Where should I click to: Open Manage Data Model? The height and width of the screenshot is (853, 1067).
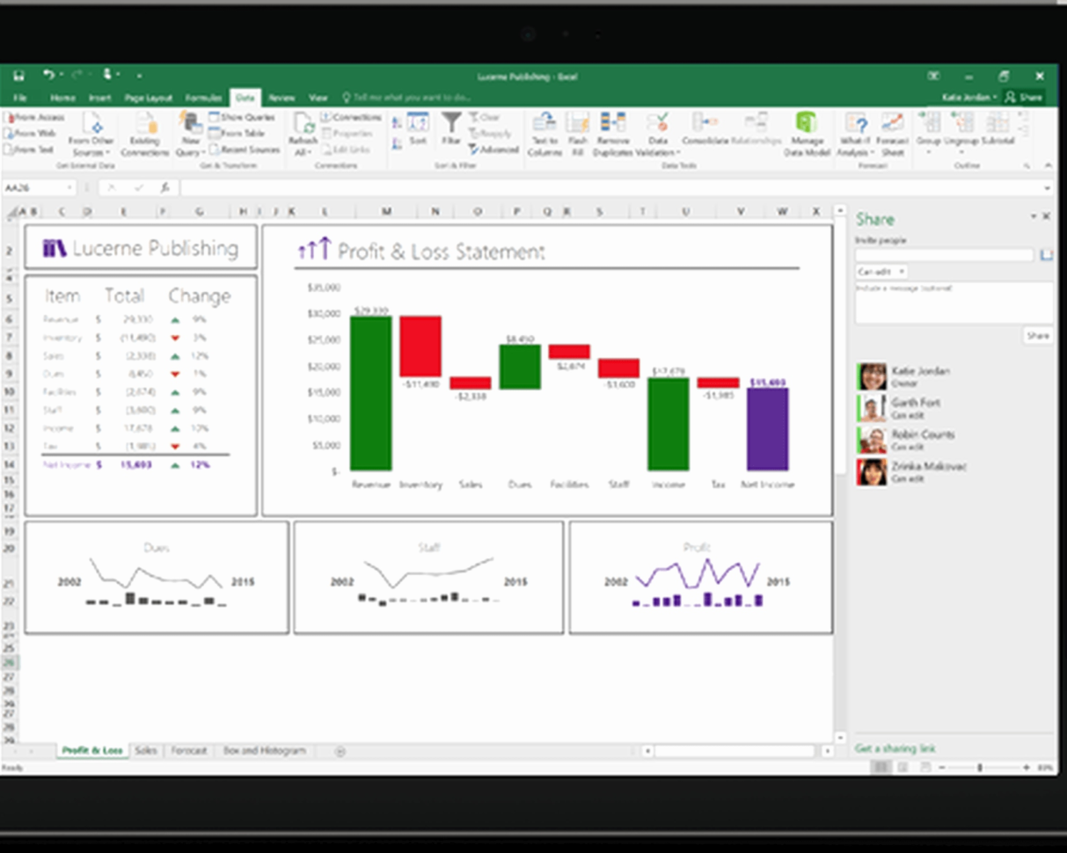tap(807, 135)
